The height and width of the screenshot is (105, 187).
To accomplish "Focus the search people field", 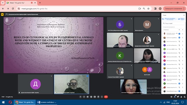I will (173, 23).
